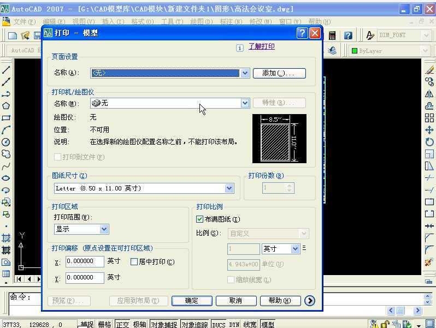Click the 添加 button for page setup
Screen dimensions: 436x328
pyautogui.click(x=279, y=73)
